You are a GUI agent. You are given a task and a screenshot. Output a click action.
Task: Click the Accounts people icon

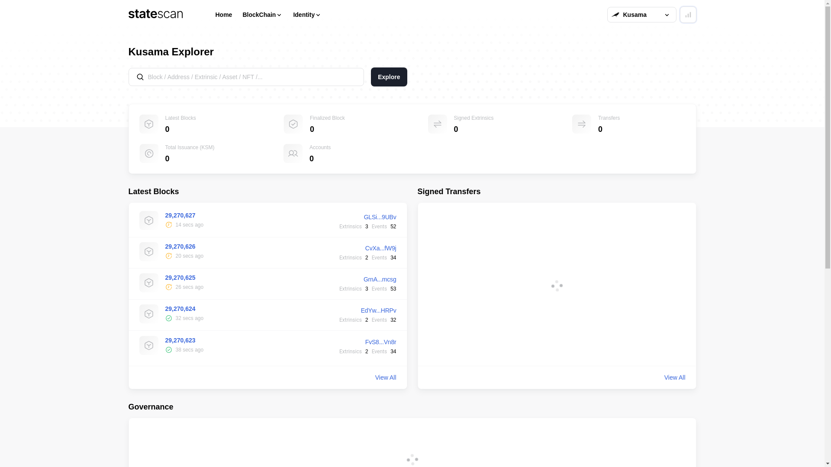click(x=293, y=154)
